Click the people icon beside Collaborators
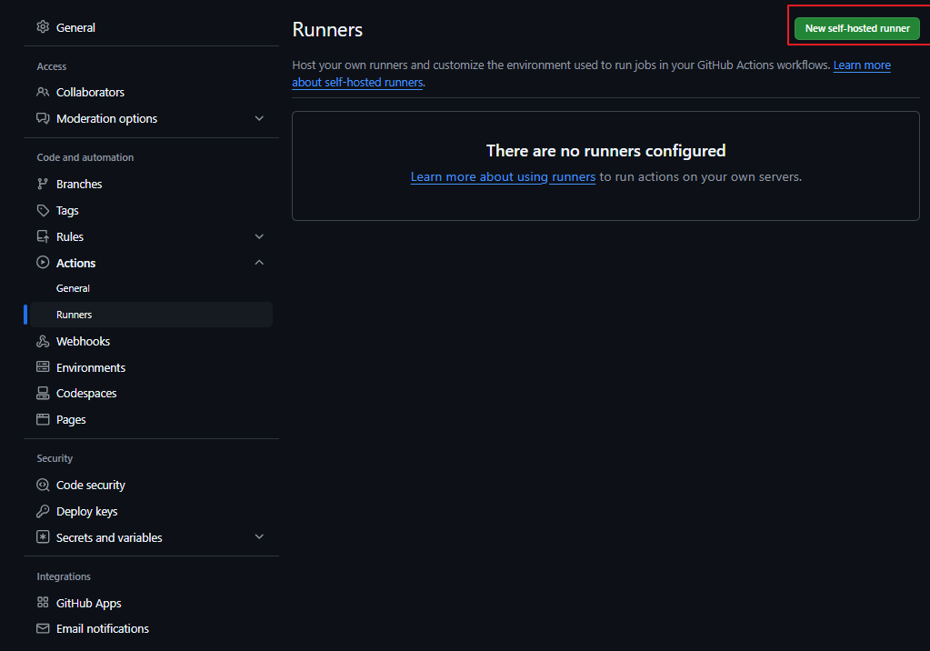Screen dimensions: 930x651 [43, 92]
